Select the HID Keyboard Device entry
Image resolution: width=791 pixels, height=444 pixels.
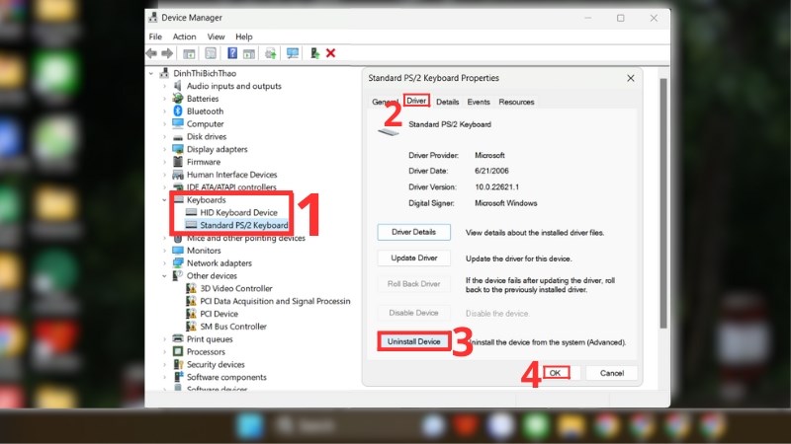point(237,212)
